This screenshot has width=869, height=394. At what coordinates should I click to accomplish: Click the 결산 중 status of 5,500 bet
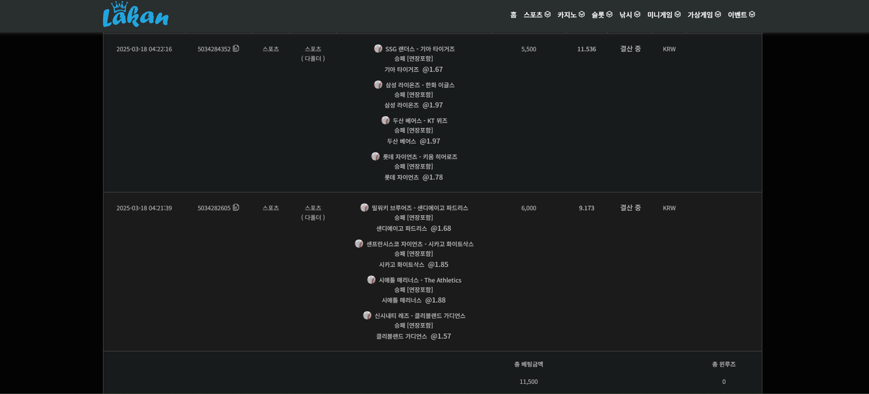point(630,49)
